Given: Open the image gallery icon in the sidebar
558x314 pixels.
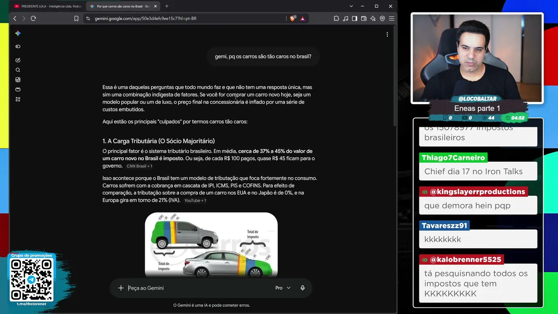Looking at the screenshot, I should (18, 80).
